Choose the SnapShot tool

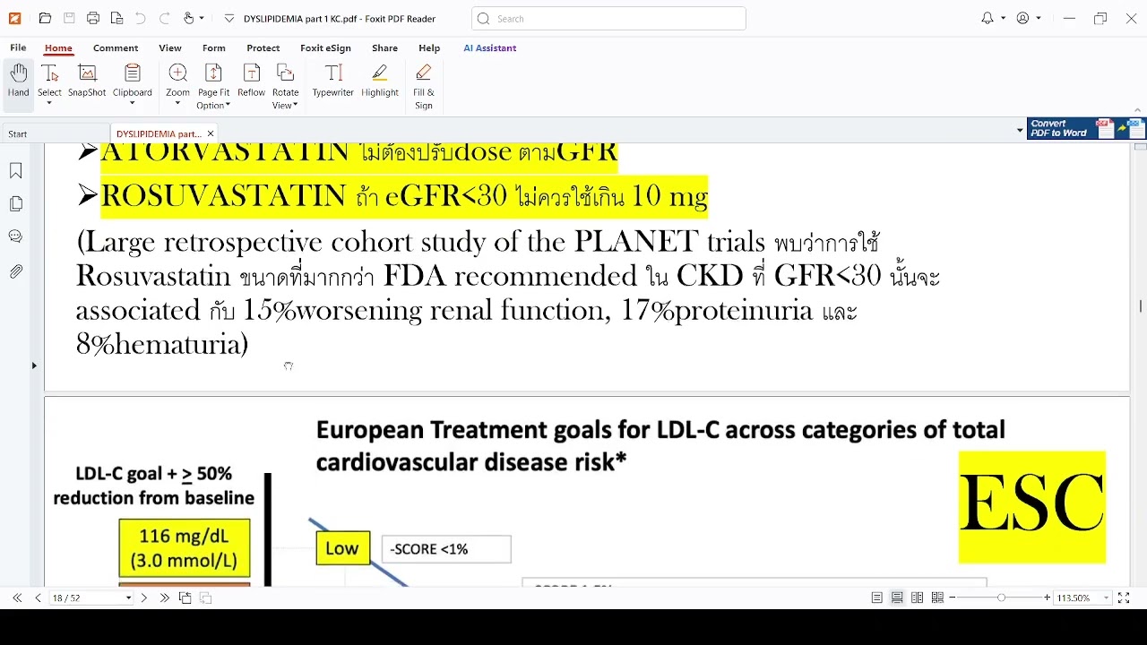(x=87, y=81)
